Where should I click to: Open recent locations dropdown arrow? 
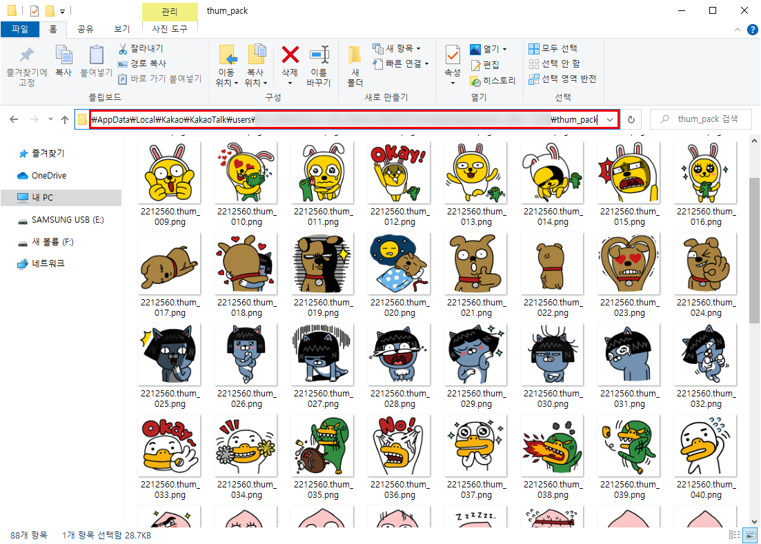tap(50, 119)
